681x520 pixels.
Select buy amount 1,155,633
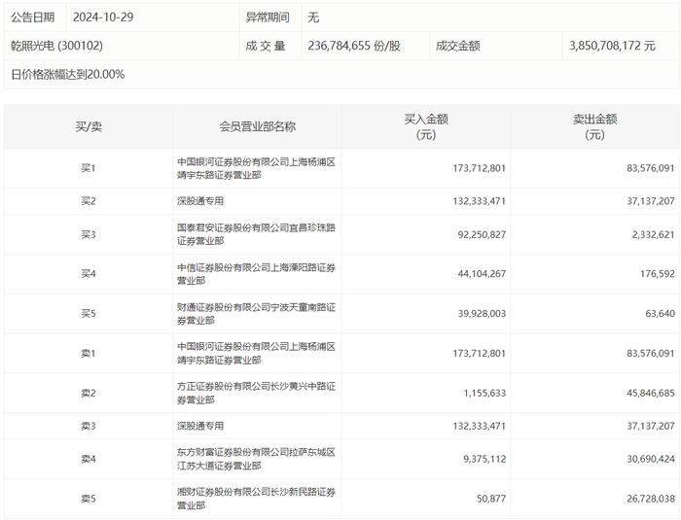(484, 394)
